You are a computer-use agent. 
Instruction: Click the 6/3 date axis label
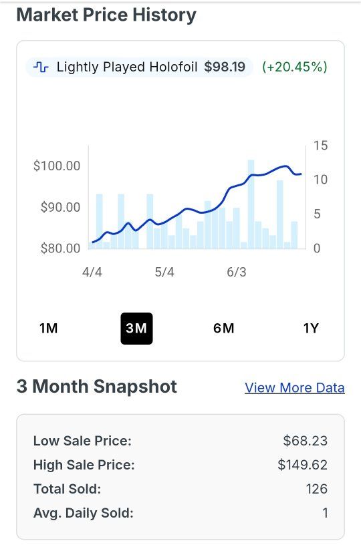[x=236, y=272]
